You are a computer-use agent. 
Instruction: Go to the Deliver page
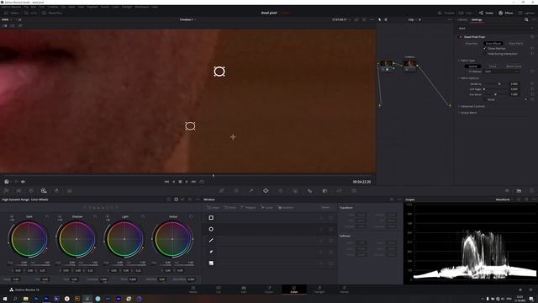(344, 290)
